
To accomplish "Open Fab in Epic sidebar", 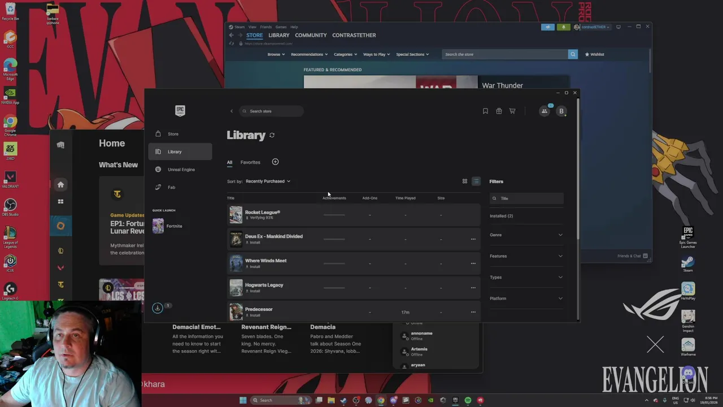I will click(180, 187).
